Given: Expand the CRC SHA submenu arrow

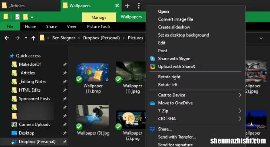Looking at the screenshot, I should (x=240, y=118).
